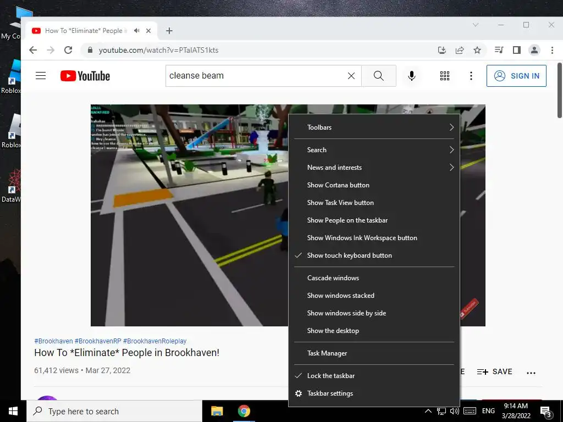
Task: Click the ENG language indicator
Action: (488, 411)
